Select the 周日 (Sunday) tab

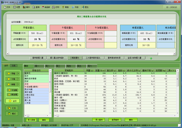pyautogui.click(x=29, y=66)
